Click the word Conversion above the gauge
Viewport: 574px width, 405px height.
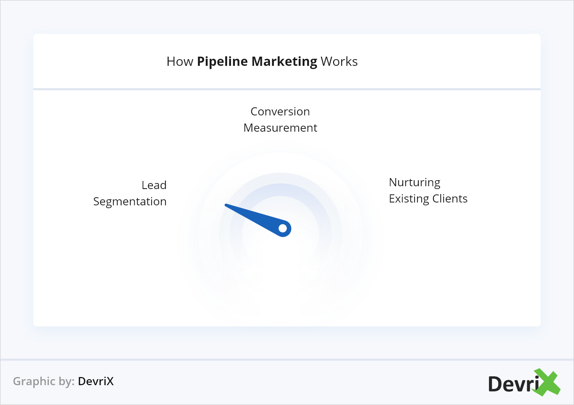pos(280,112)
